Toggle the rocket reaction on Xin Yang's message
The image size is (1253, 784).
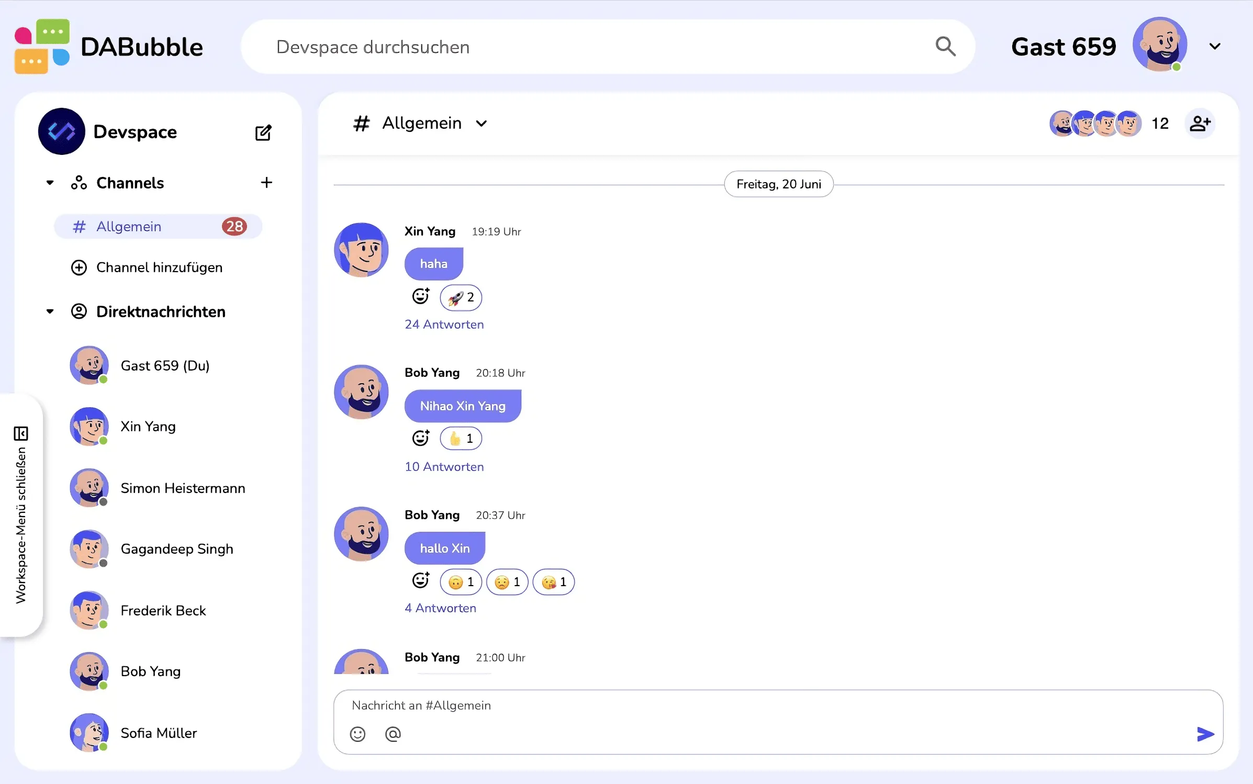(x=460, y=297)
